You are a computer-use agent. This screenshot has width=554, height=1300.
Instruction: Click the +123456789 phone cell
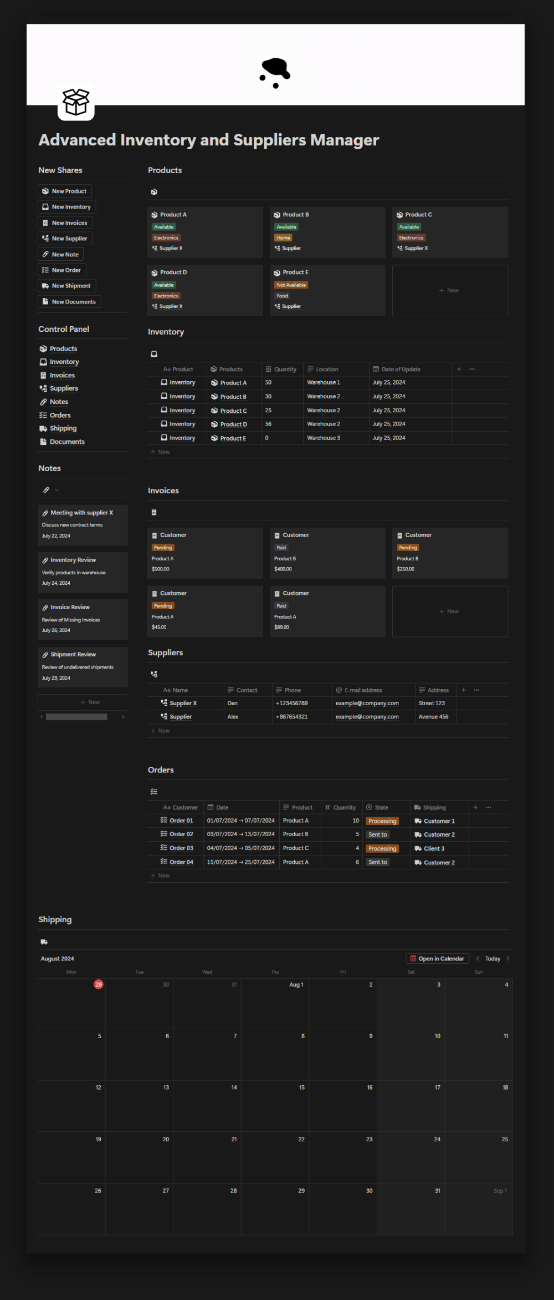pos(302,703)
